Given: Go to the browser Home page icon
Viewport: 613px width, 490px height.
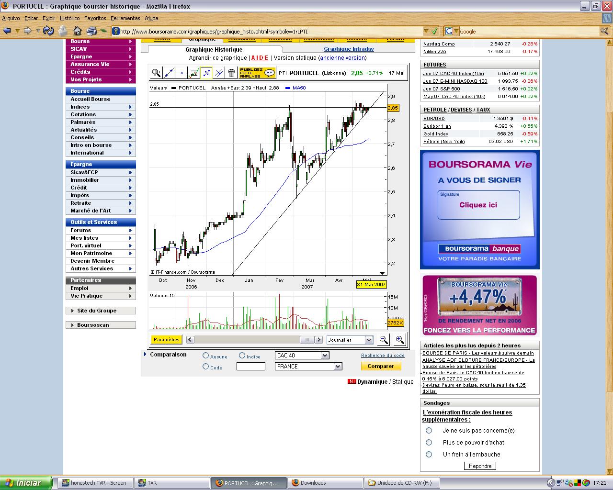Looking at the screenshot, I should [x=77, y=31].
